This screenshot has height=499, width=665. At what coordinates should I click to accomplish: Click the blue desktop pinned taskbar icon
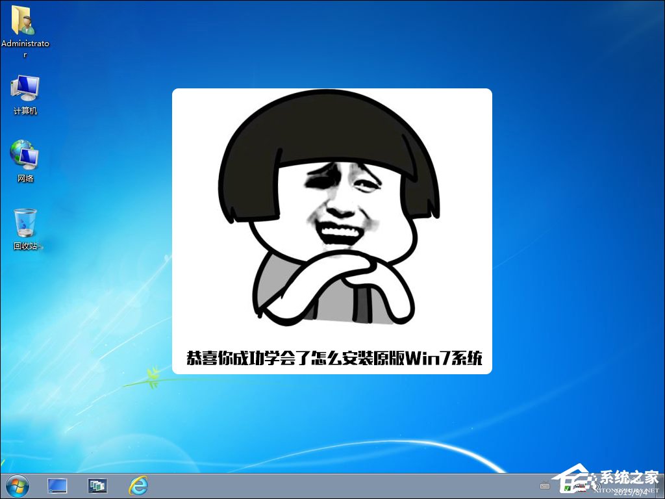[57, 486]
